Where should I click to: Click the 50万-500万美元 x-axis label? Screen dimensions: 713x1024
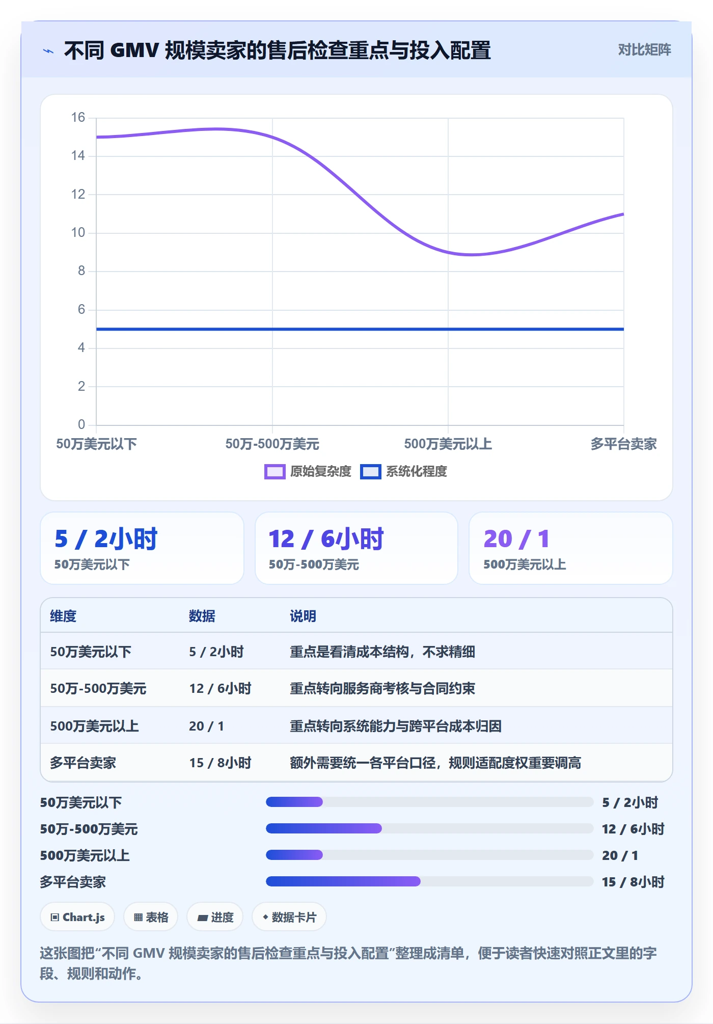click(272, 444)
